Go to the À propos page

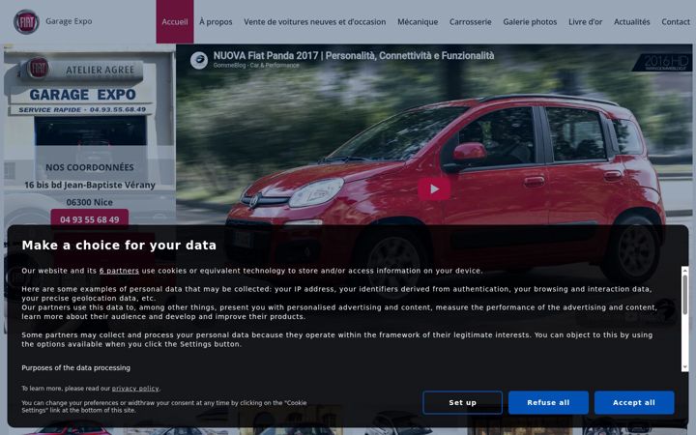216,21
